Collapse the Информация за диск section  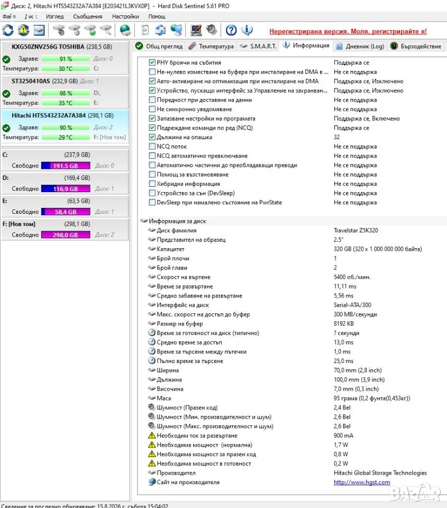144,221
